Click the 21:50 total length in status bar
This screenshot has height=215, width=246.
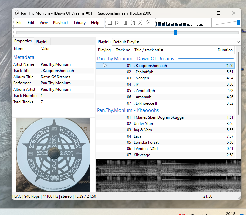(208, 196)
